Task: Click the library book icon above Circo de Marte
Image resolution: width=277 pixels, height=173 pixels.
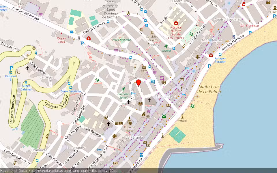Action: pyautogui.click(x=121, y=123)
